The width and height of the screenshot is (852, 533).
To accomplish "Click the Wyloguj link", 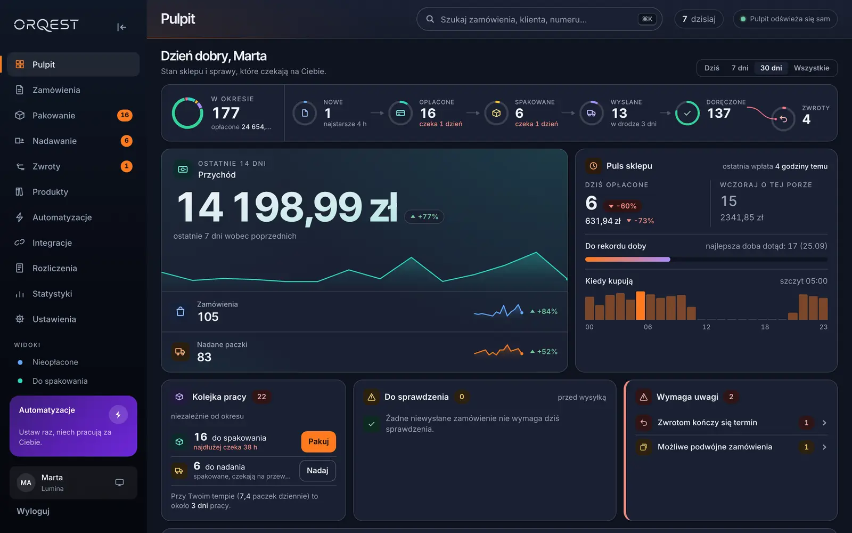I will point(33,511).
